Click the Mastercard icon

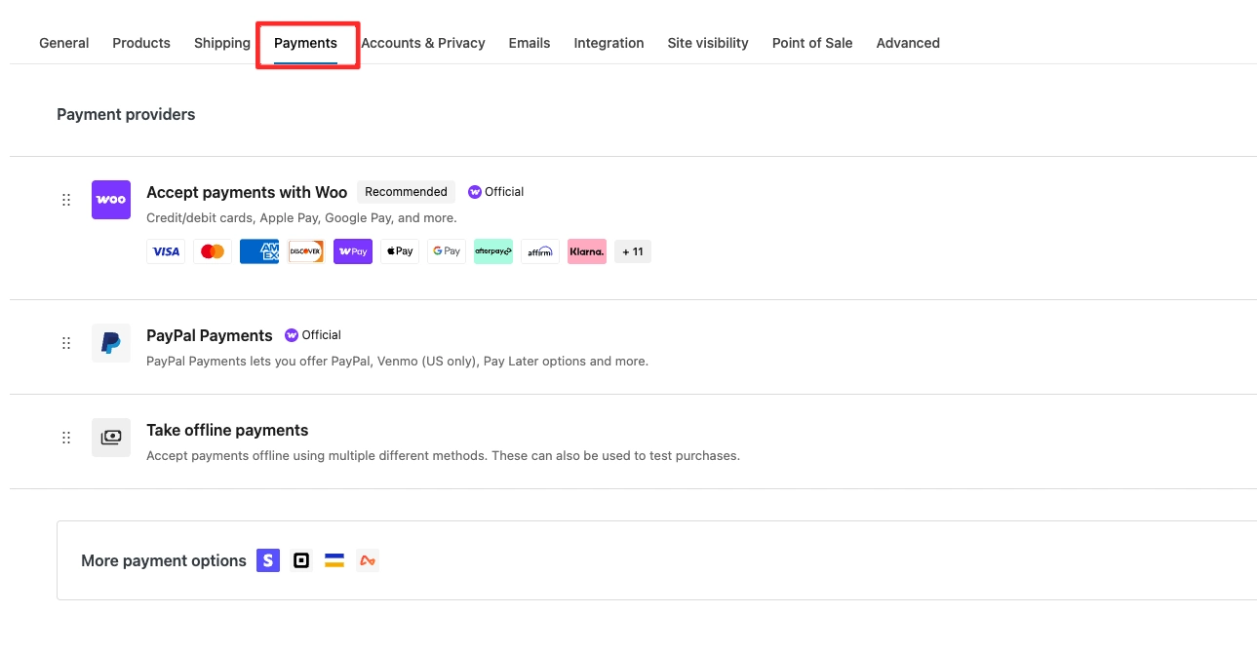coord(212,250)
